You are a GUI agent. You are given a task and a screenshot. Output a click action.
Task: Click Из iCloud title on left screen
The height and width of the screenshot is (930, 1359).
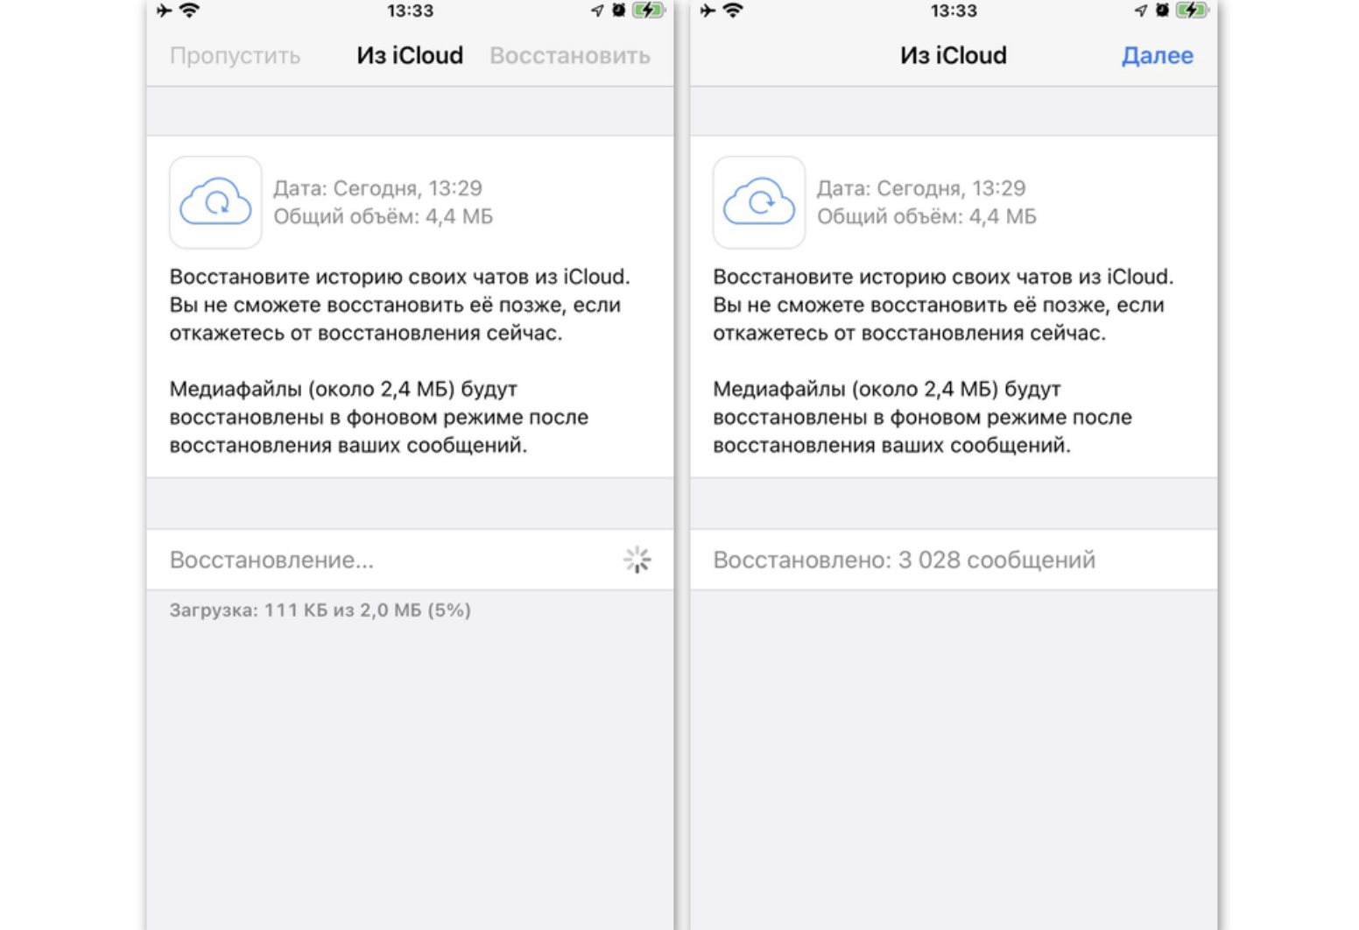(410, 55)
